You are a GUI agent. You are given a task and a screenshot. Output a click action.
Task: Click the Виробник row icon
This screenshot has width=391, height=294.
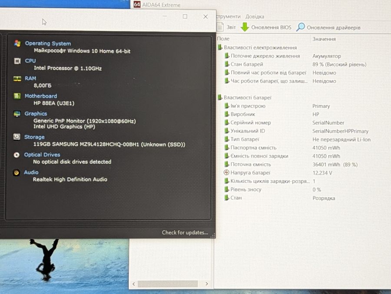[x=226, y=114]
